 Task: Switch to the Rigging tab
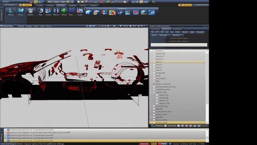click(x=72, y=5)
